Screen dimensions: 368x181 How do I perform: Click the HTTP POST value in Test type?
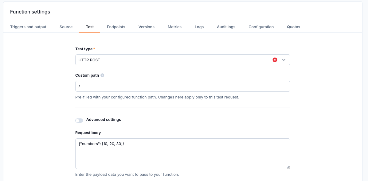(89, 60)
